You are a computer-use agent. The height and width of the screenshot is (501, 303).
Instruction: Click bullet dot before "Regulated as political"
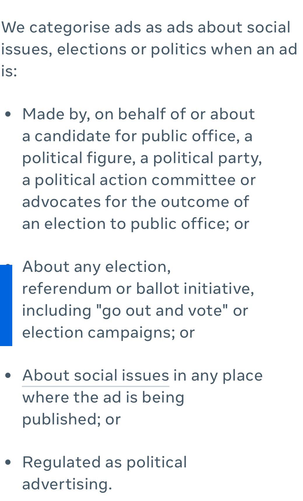[x=8, y=462]
